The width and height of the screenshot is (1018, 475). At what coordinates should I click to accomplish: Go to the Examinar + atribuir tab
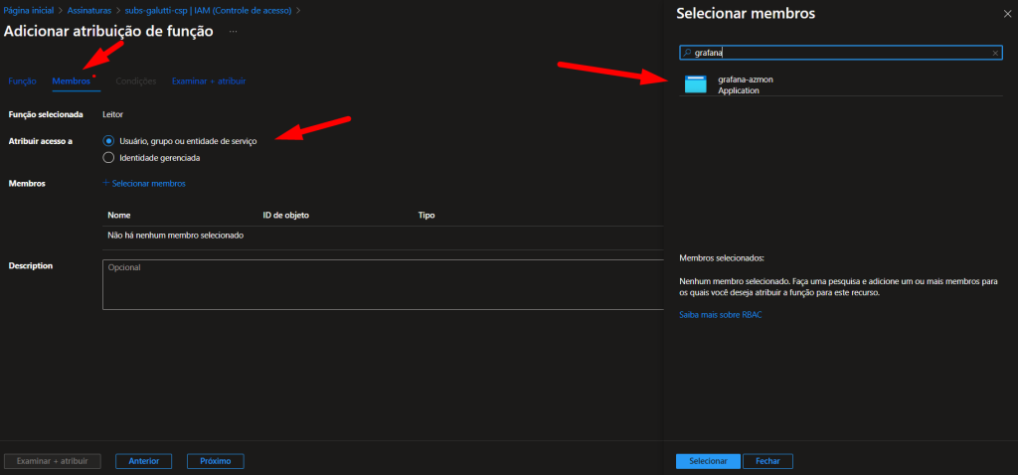click(209, 80)
